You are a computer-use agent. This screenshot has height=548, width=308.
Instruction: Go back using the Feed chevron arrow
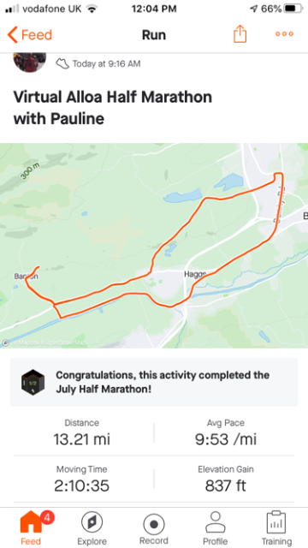[13, 35]
